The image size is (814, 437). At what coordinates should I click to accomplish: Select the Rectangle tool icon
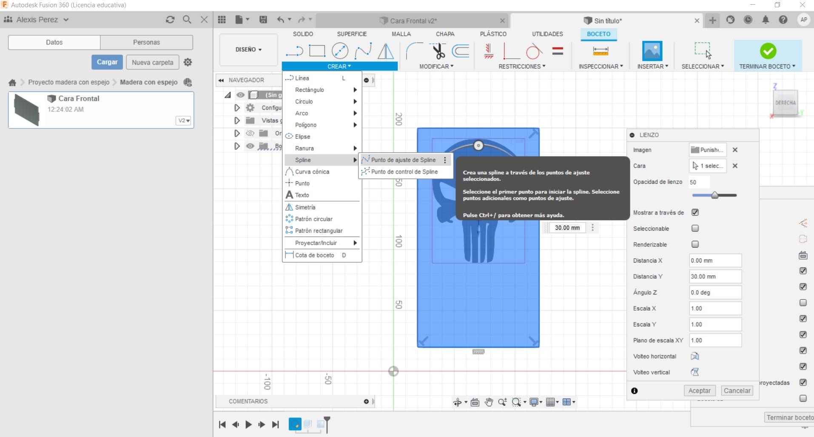pos(317,51)
